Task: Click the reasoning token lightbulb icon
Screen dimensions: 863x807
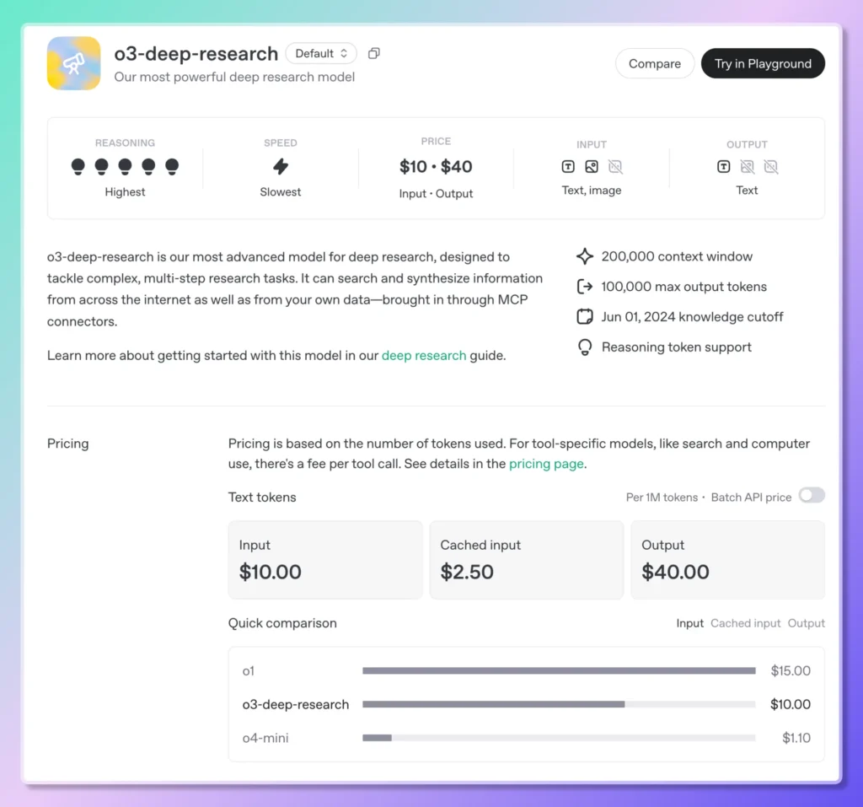Action: click(x=585, y=347)
